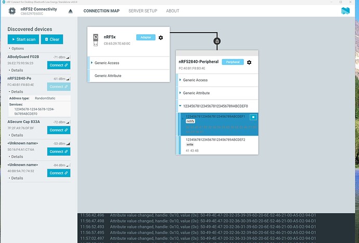
Task: Click the nRF52 Connectivity device name
Action: 39,9
